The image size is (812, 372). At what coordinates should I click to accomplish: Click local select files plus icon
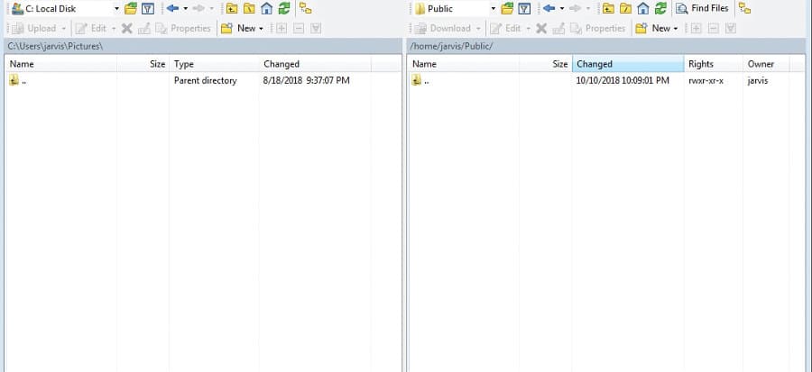(x=281, y=29)
